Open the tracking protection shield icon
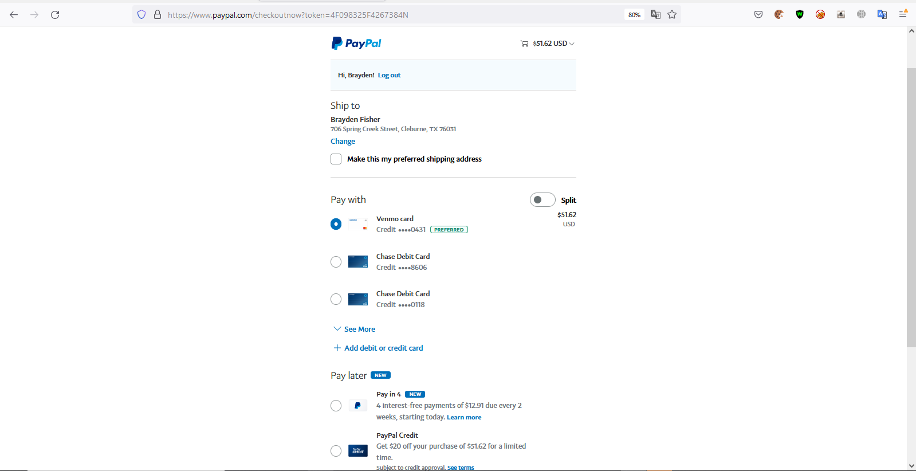Image resolution: width=916 pixels, height=471 pixels. (x=141, y=15)
